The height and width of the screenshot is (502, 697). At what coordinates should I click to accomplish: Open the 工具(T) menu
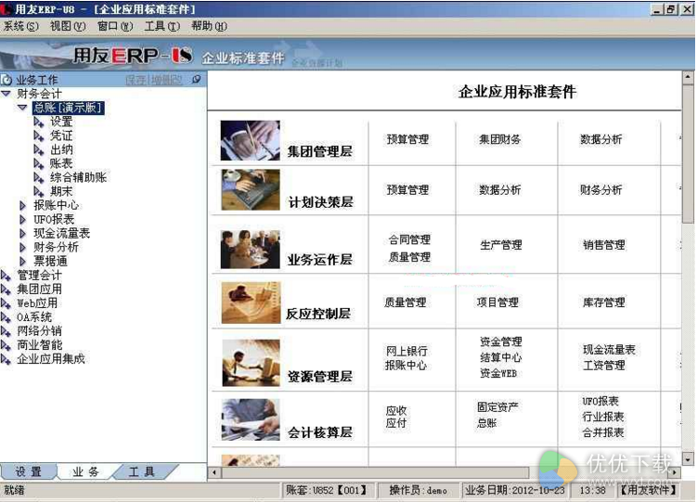(162, 26)
